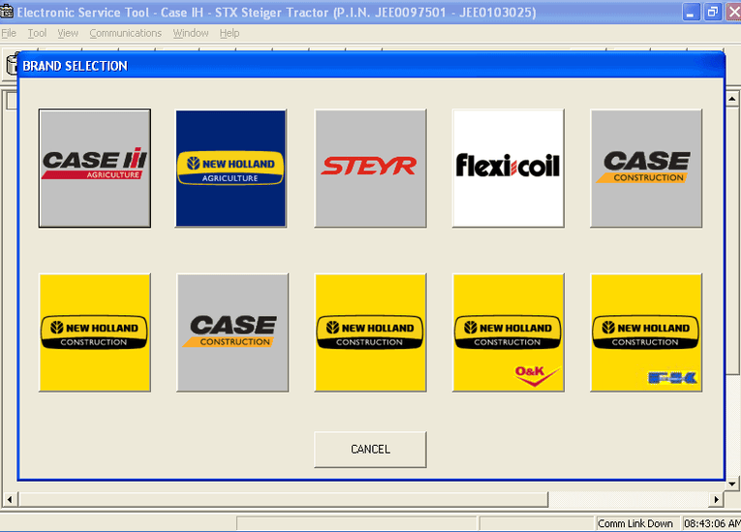Open the View menu
The width and height of the screenshot is (741, 532).
tap(68, 33)
